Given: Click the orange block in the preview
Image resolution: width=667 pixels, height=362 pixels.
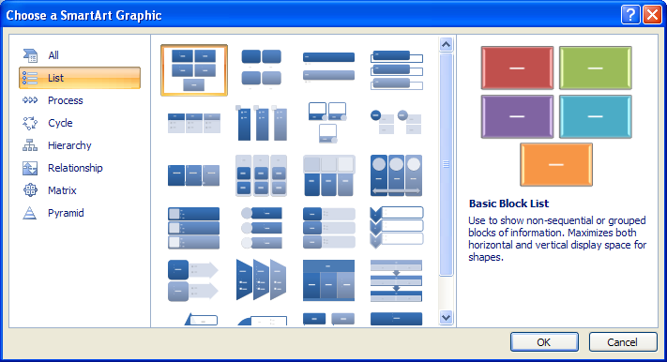Looking at the screenshot, I should (556, 165).
